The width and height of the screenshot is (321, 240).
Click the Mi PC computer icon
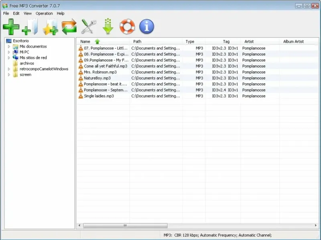(16, 52)
